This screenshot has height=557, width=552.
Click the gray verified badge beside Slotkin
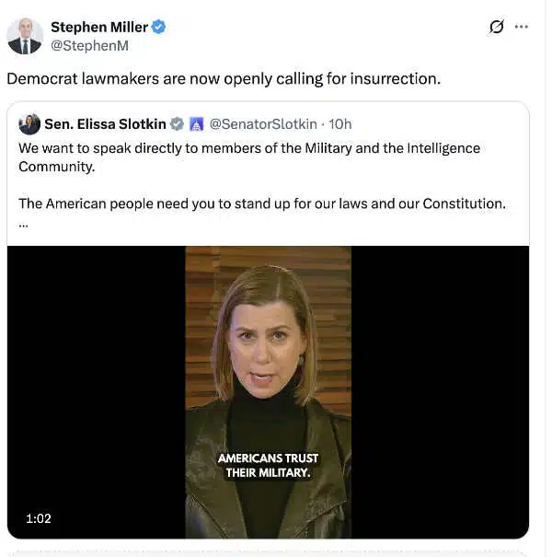[x=178, y=124]
